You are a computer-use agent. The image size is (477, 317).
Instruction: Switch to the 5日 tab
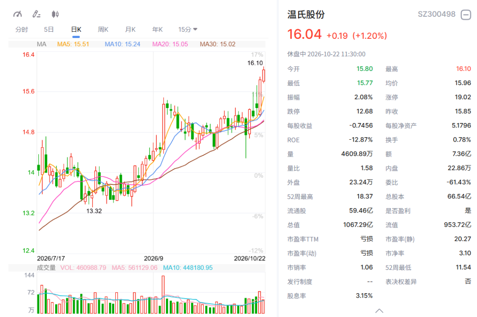point(49,30)
